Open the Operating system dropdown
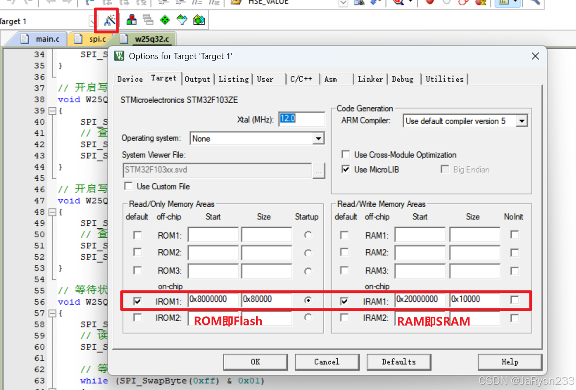 pyautogui.click(x=318, y=138)
